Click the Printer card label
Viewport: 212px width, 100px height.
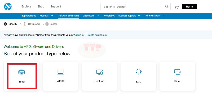pyautogui.click(x=21, y=82)
